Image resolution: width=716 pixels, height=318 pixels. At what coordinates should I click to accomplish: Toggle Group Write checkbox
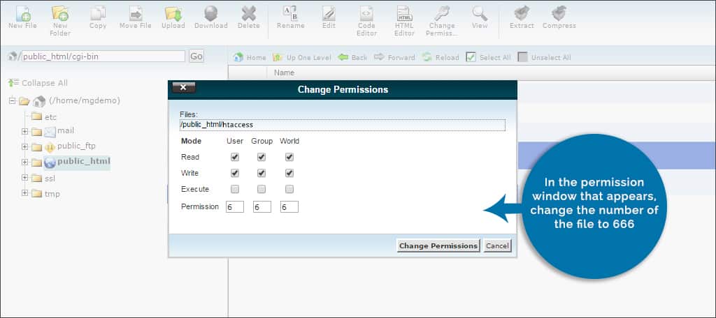pos(262,173)
